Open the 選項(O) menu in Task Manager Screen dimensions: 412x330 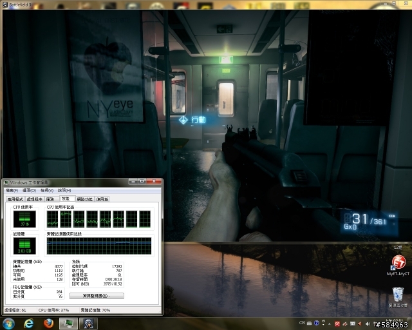pyautogui.click(x=29, y=190)
